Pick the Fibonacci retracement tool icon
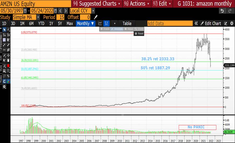This screenshot has width=235, height=143. coord(4,40)
